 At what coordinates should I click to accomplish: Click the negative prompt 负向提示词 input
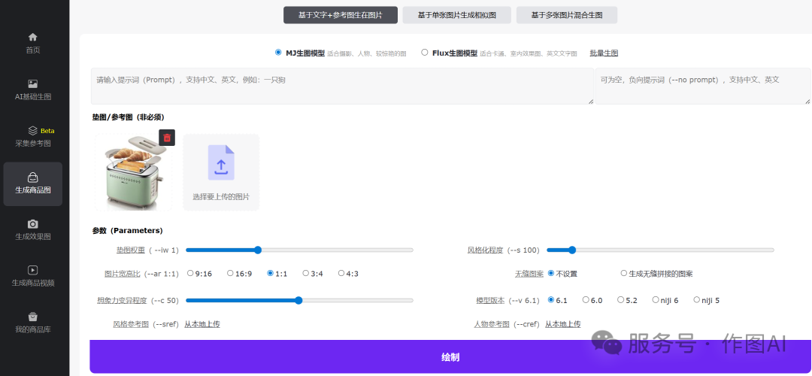(703, 86)
